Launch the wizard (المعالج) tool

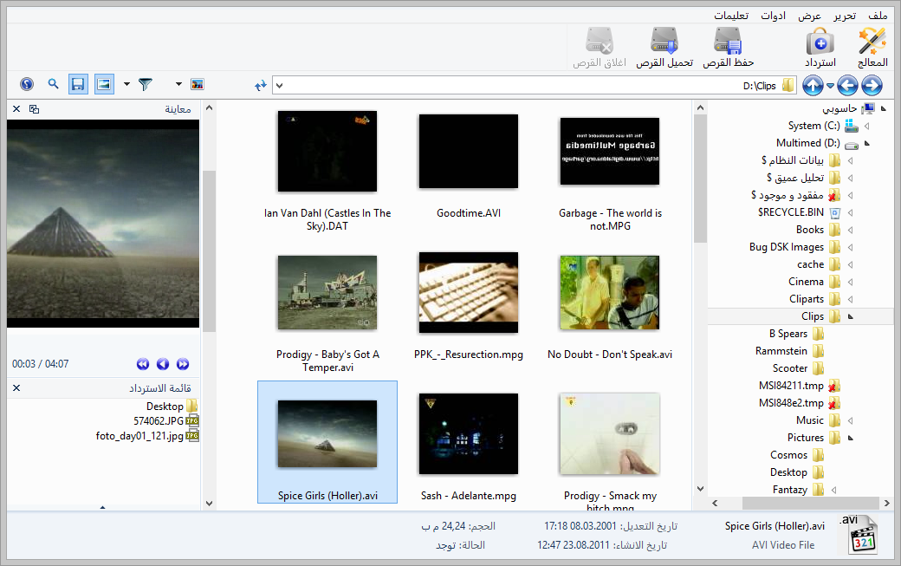click(x=872, y=42)
